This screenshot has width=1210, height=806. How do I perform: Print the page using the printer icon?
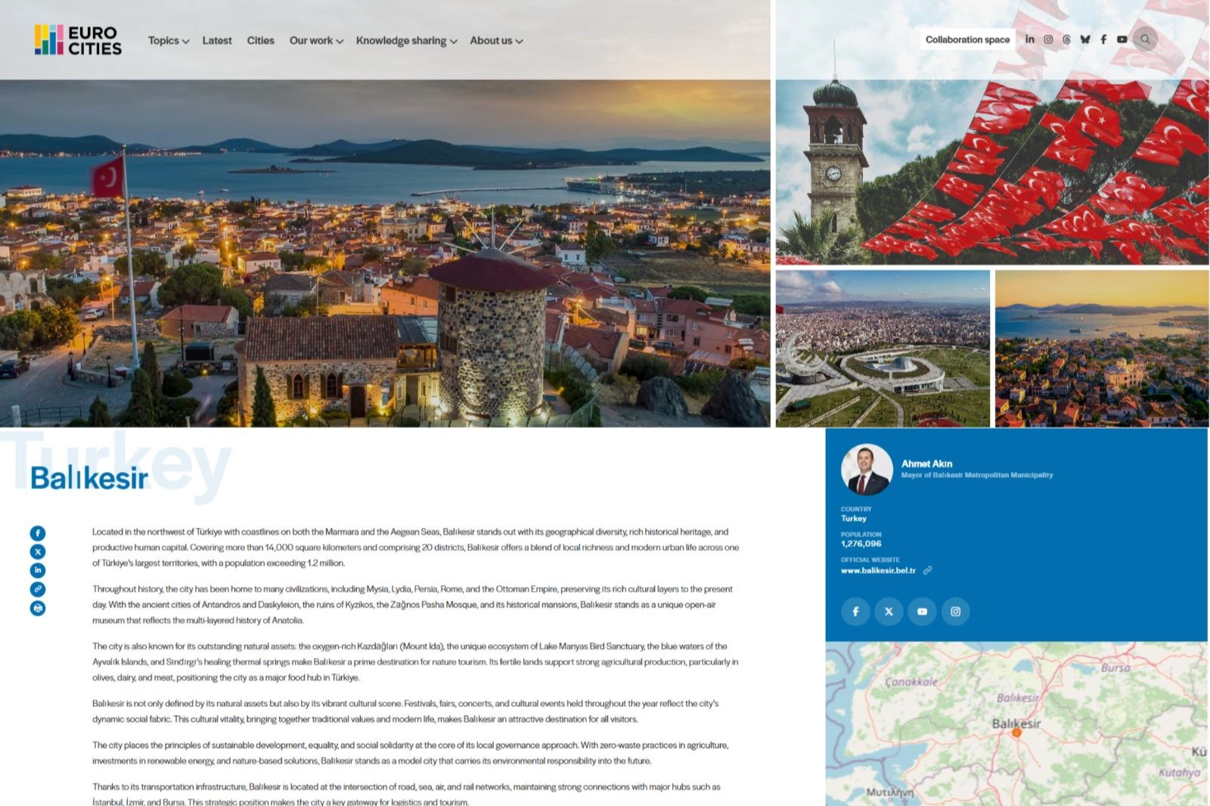(38, 608)
